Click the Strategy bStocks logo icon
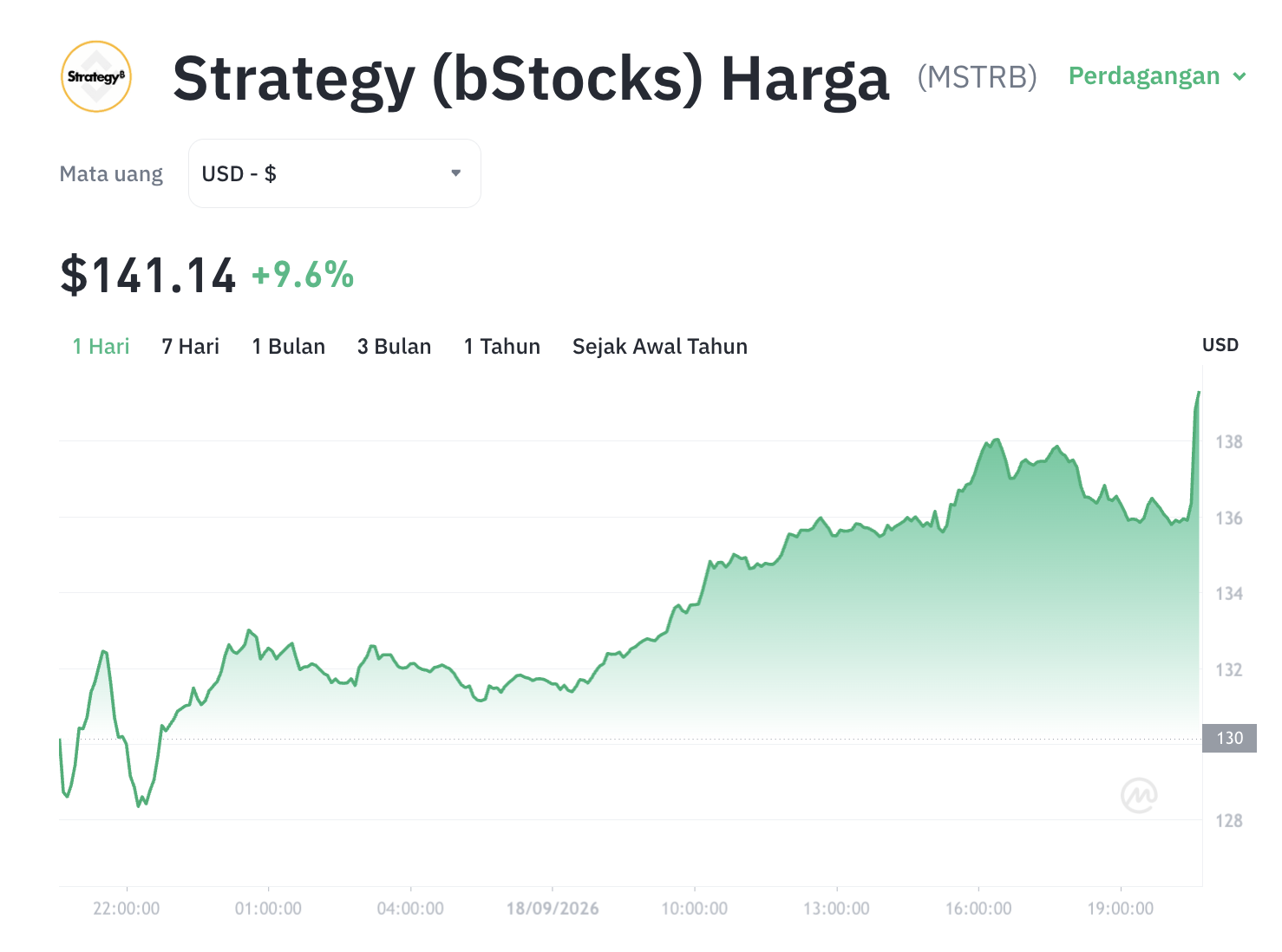The width and height of the screenshot is (1282, 952). [x=96, y=76]
